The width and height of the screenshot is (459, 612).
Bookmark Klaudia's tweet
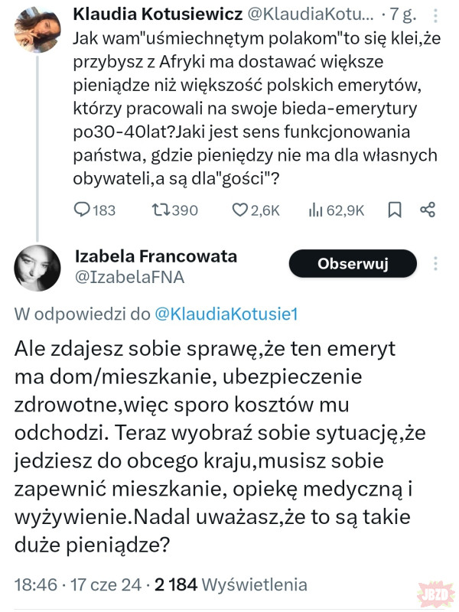pyautogui.click(x=395, y=210)
